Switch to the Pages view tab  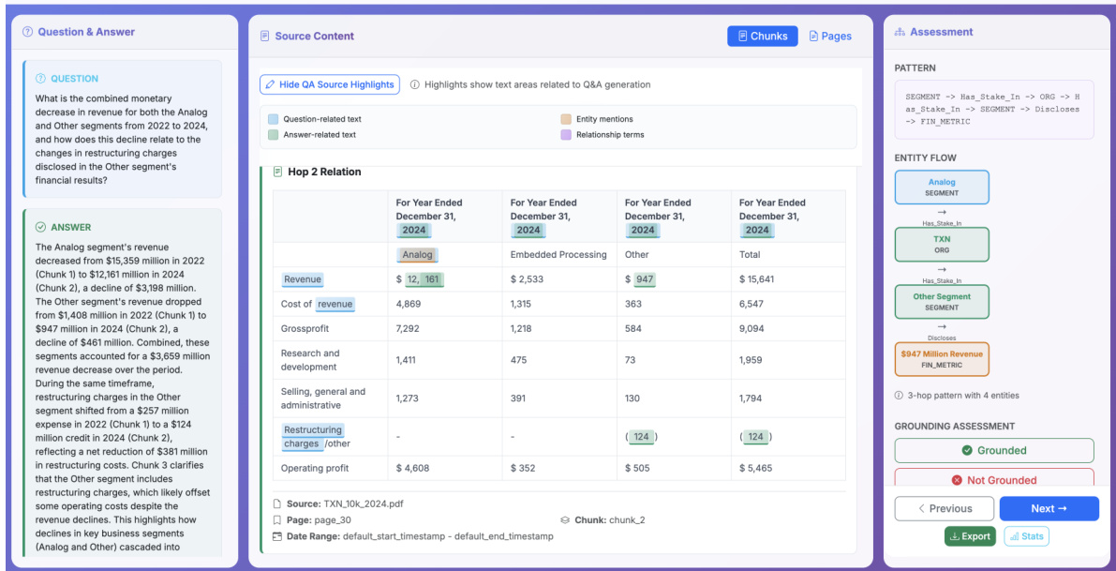pos(830,37)
